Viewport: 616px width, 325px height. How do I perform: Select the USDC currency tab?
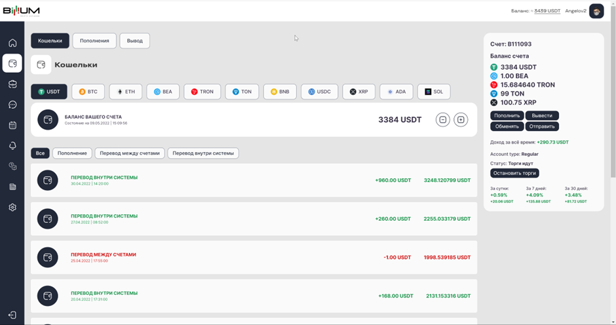tap(319, 92)
